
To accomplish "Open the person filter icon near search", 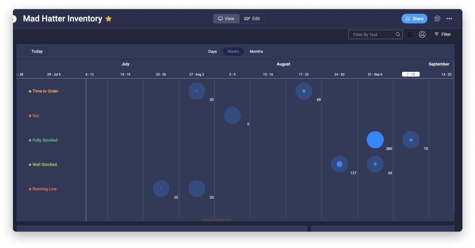I will click(422, 34).
